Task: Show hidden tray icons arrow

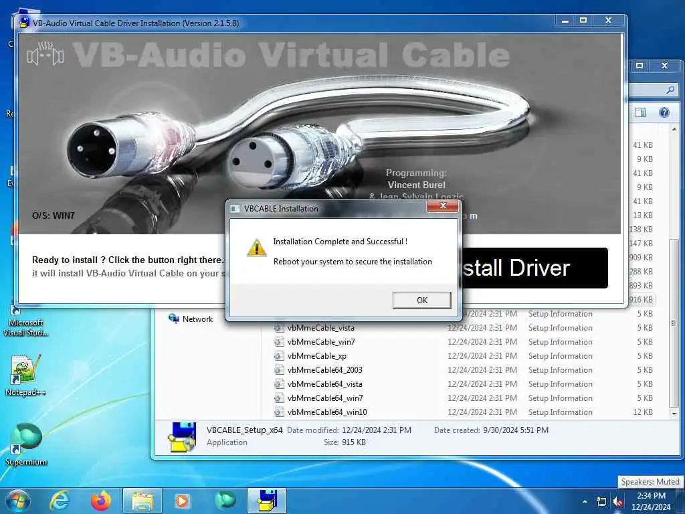Action: click(585, 502)
